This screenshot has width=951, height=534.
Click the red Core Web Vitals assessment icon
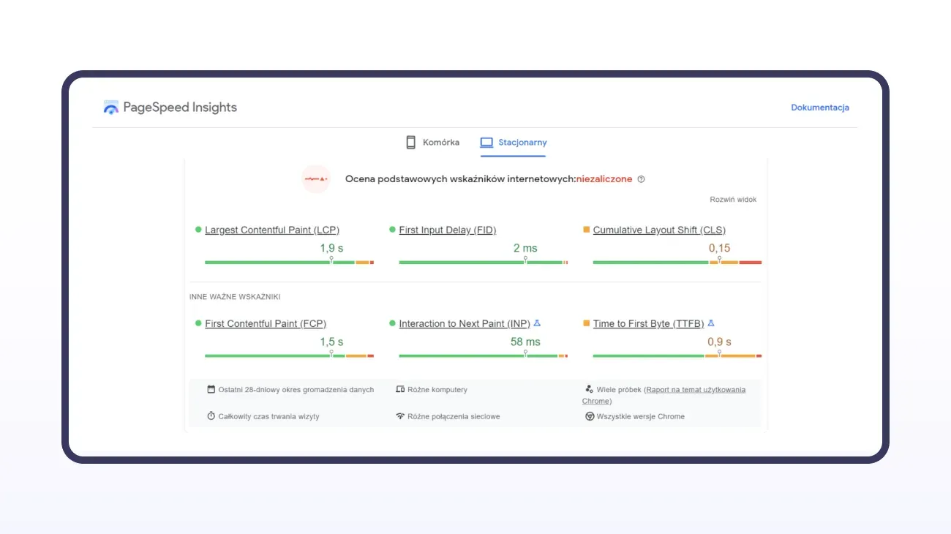tap(316, 179)
